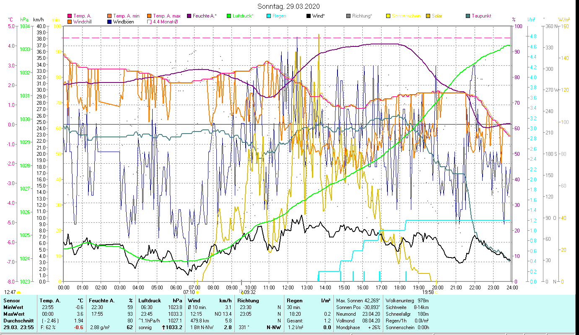Click the Windchill legend label
Viewport: 579px width, 335px height.
pyautogui.click(x=83, y=21)
